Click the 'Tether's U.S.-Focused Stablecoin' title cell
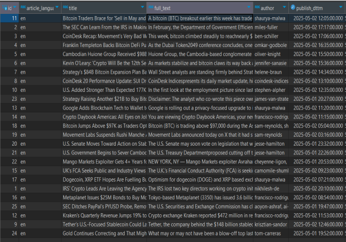The height and width of the screenshot is (242, 346). click(104, 224)
